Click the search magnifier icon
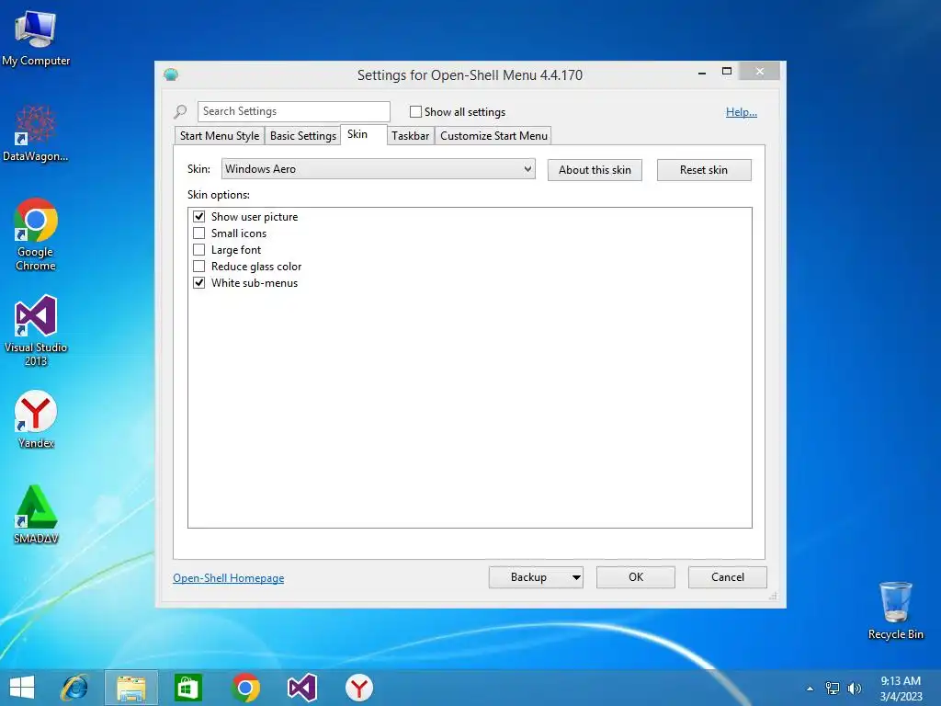This screenshot has height=706, width=941. (x=180, y=111)
